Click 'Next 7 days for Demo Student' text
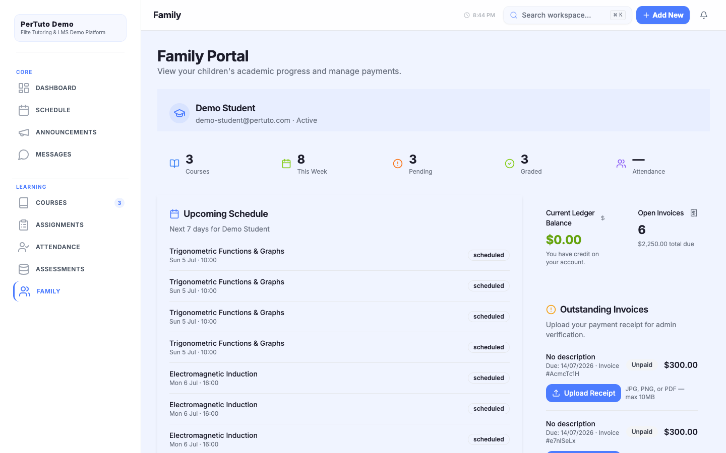Viewport: 726px width, 453px height. 219,229
